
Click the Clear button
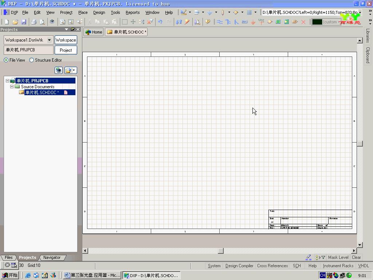pyautogui.click(x=356, y=257)
